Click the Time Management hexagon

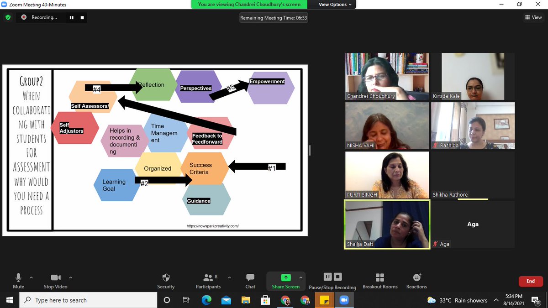pyautogui.click(x=164, y=133)
